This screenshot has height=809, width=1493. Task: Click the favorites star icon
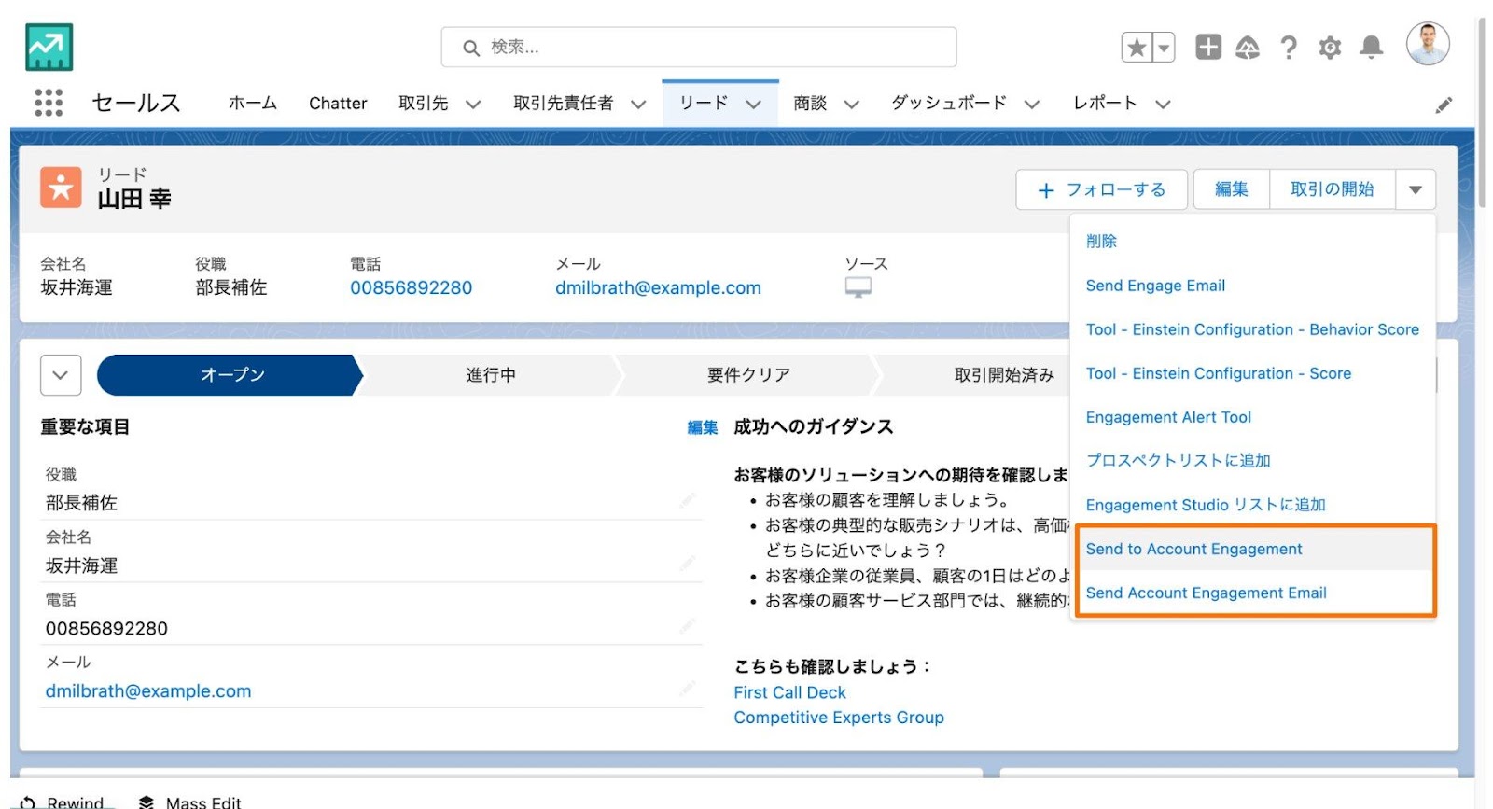point(1137,47)
